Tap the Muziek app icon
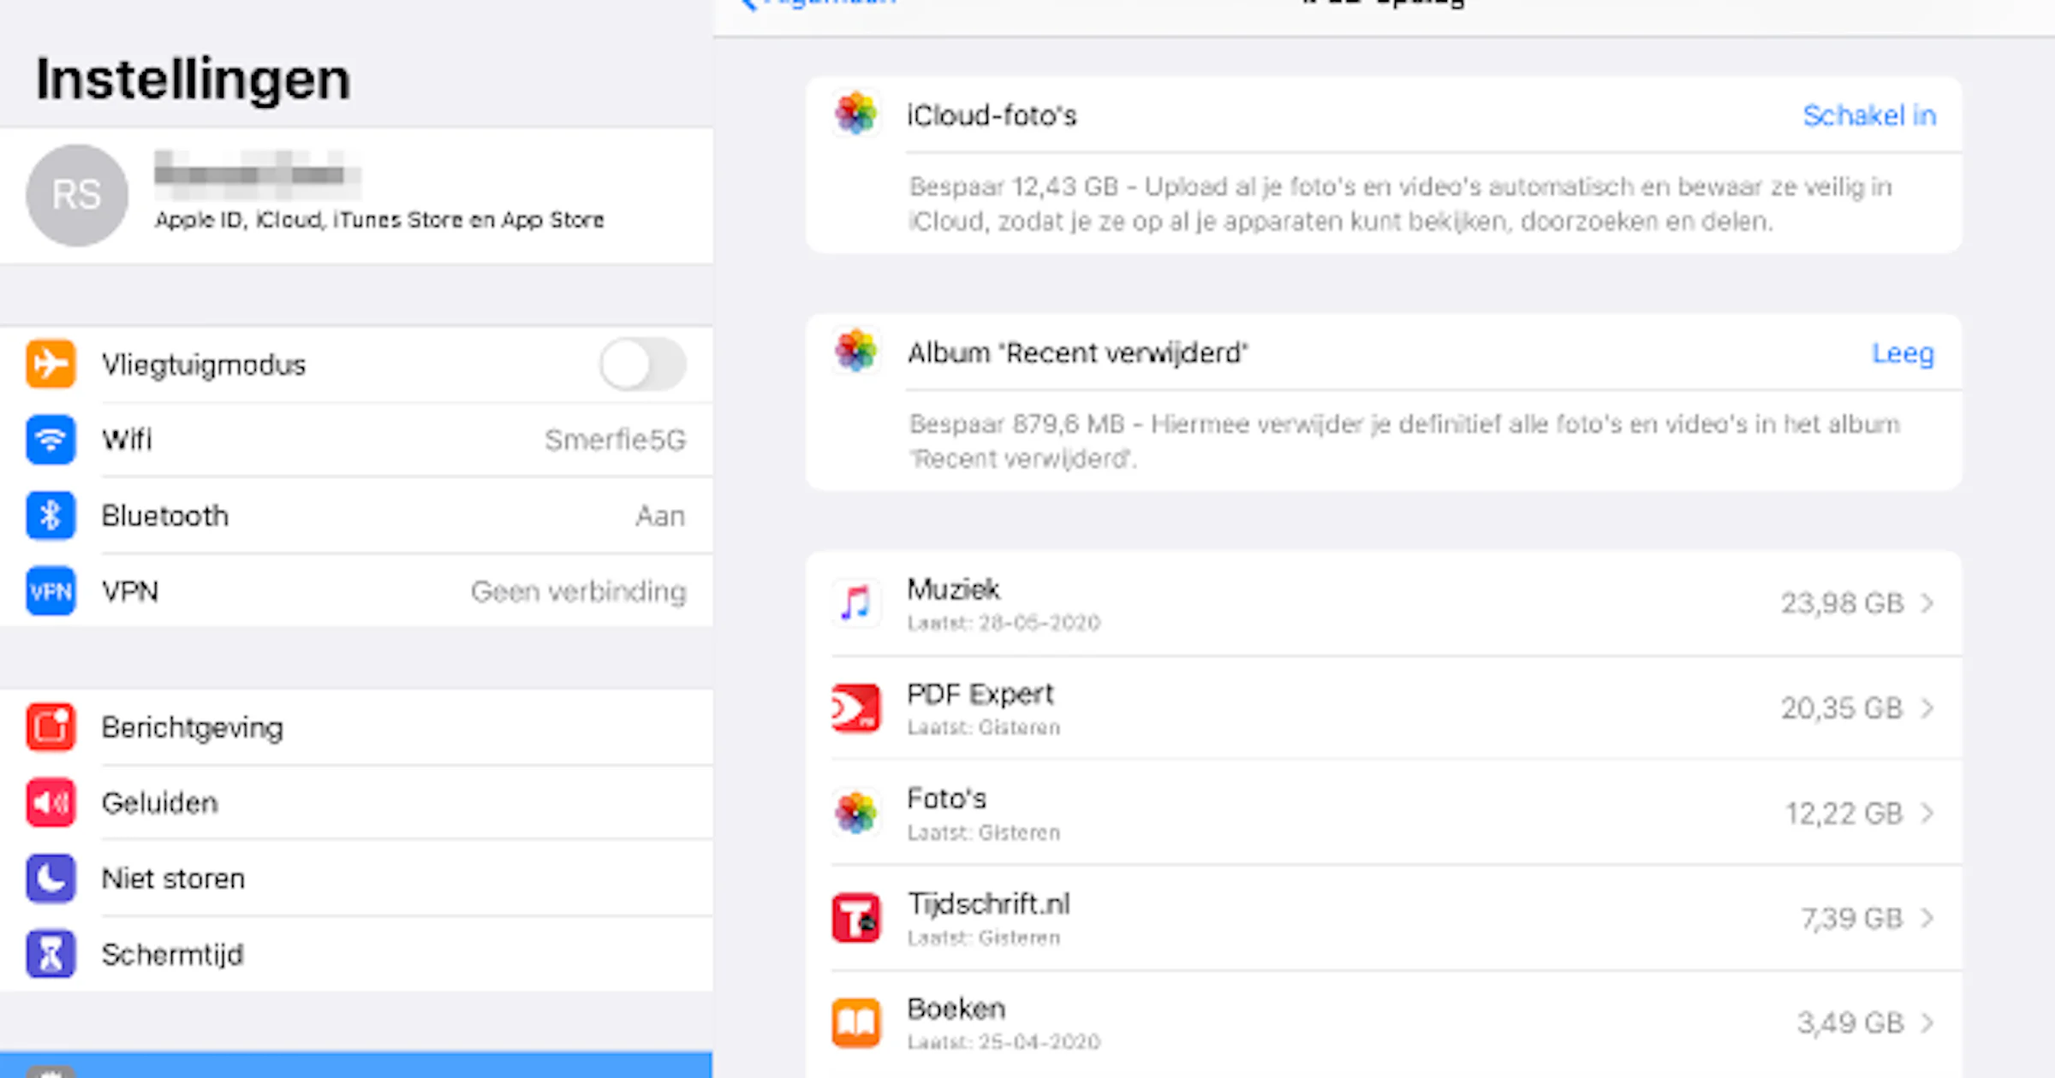The width and height of the screenshot is (2055, 1078). coord(855,603)
